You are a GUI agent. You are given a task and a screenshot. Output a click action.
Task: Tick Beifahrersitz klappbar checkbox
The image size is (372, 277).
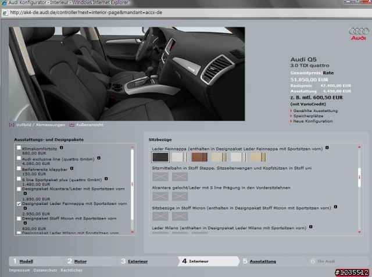(19, 168)
